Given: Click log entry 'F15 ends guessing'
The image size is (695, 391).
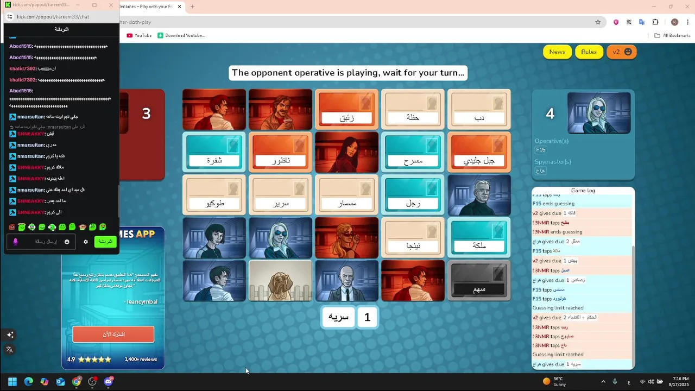Looking at the screenshot, I should (x=553, y=204).
